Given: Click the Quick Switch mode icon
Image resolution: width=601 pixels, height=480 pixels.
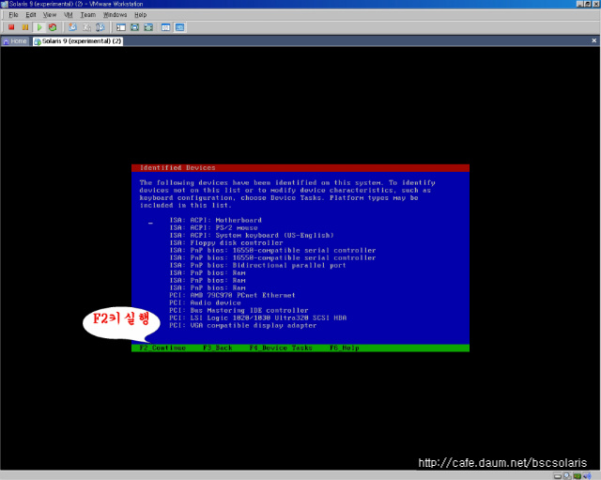Looking at the screenshot, I should pyautogui.click(x=148, y=27).
